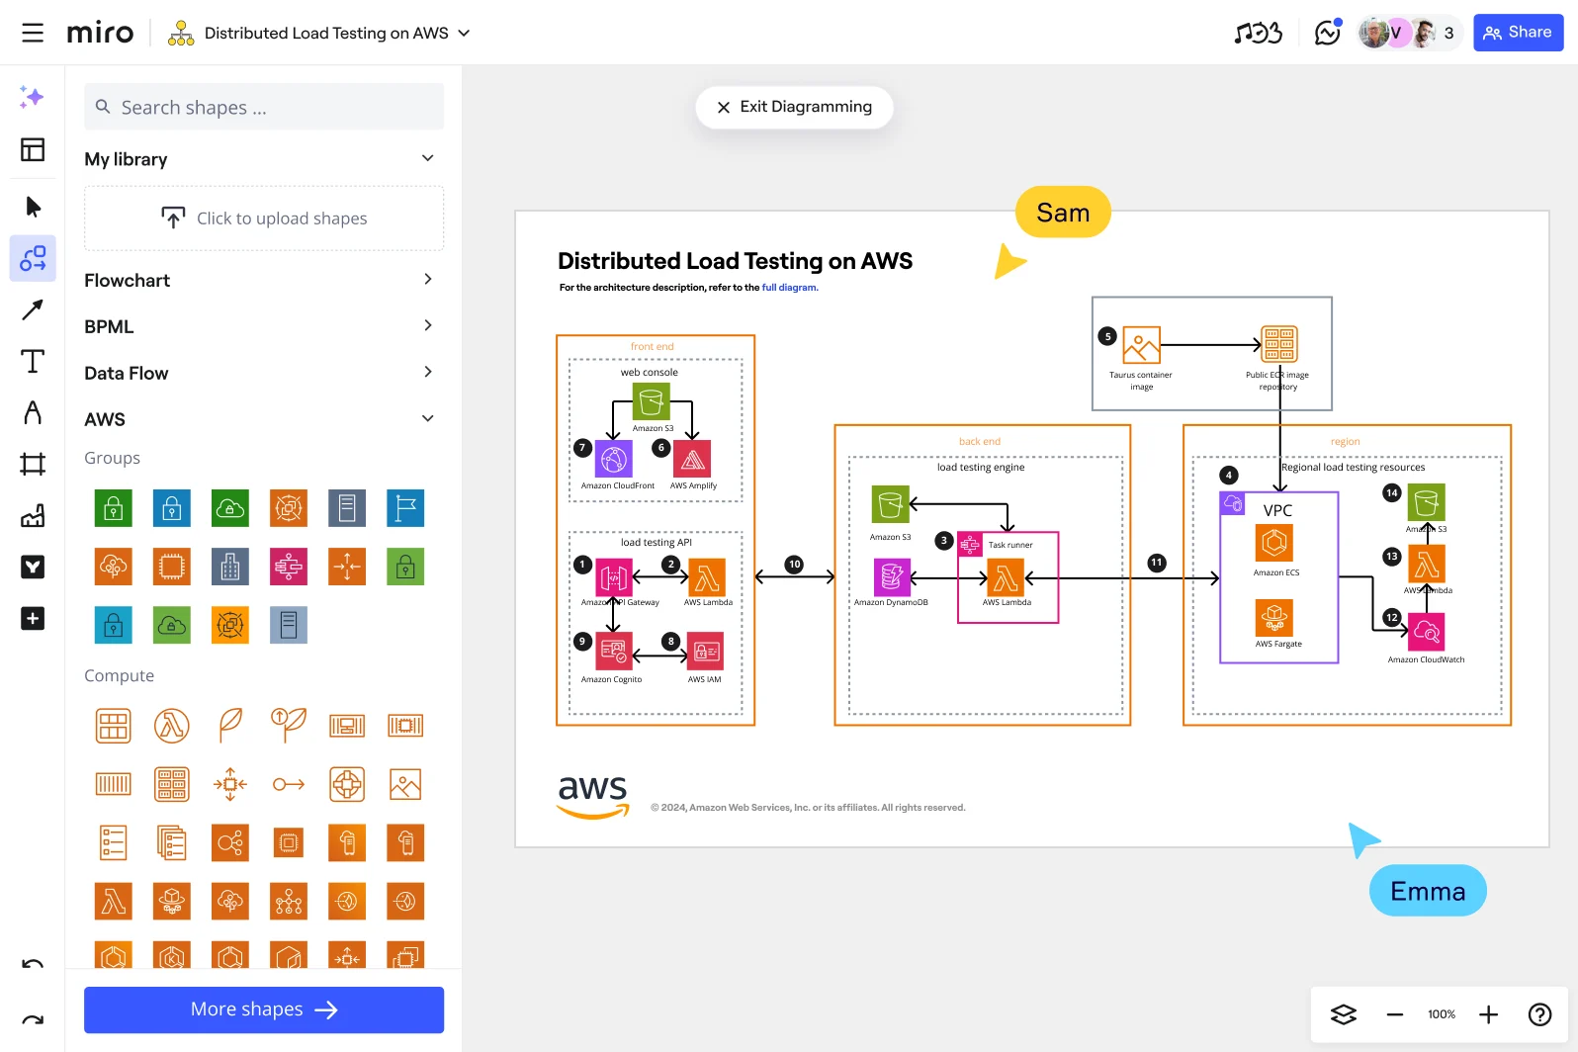Select Amazon Cognito icon in diagram
The image size is (1578, 1052).
(613, 653)
